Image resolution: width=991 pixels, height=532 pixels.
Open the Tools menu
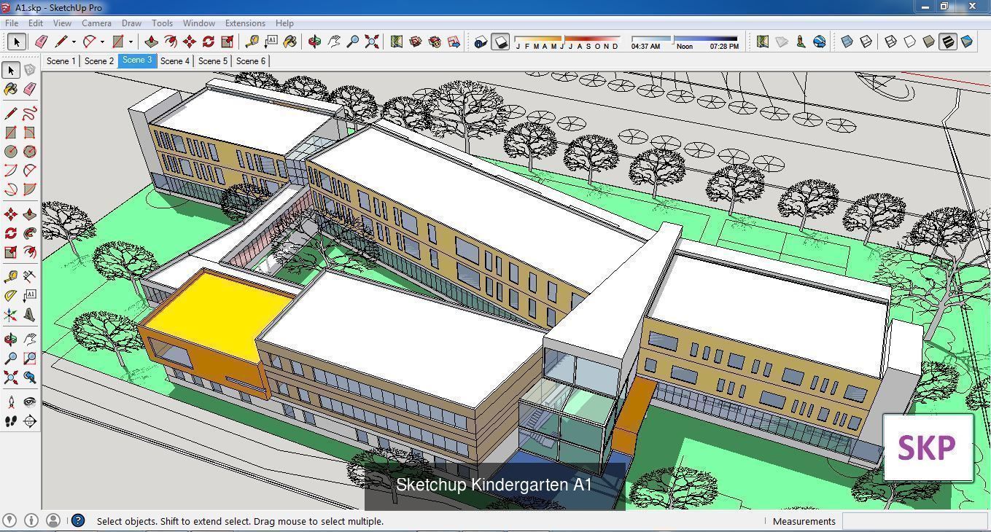[x=162, y=23]
